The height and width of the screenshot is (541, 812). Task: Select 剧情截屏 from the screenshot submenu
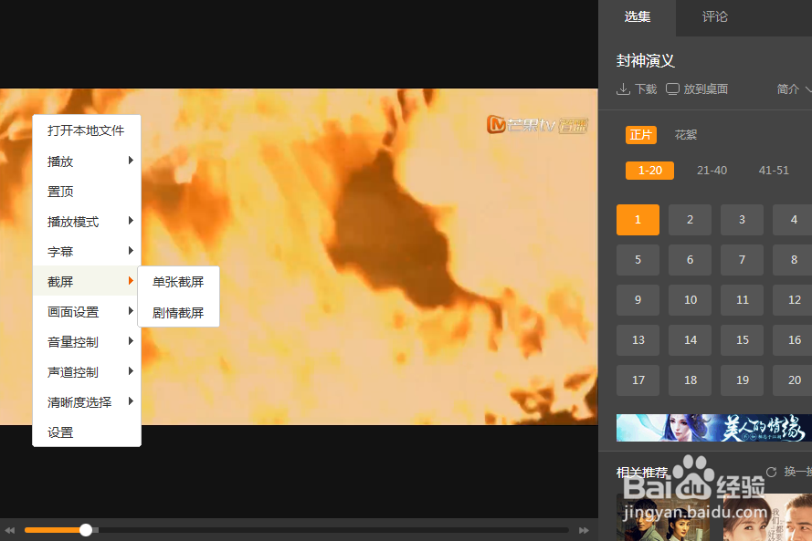177,311
